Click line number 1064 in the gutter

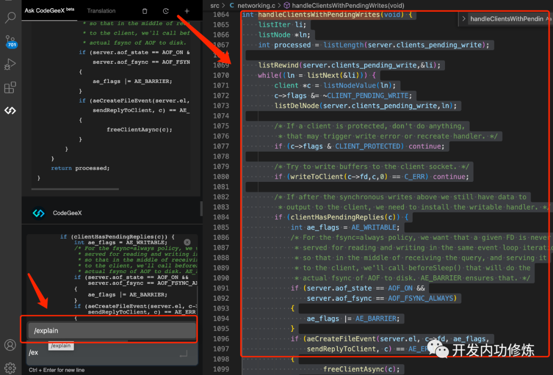pyautogui.click(x=221, y=14)
